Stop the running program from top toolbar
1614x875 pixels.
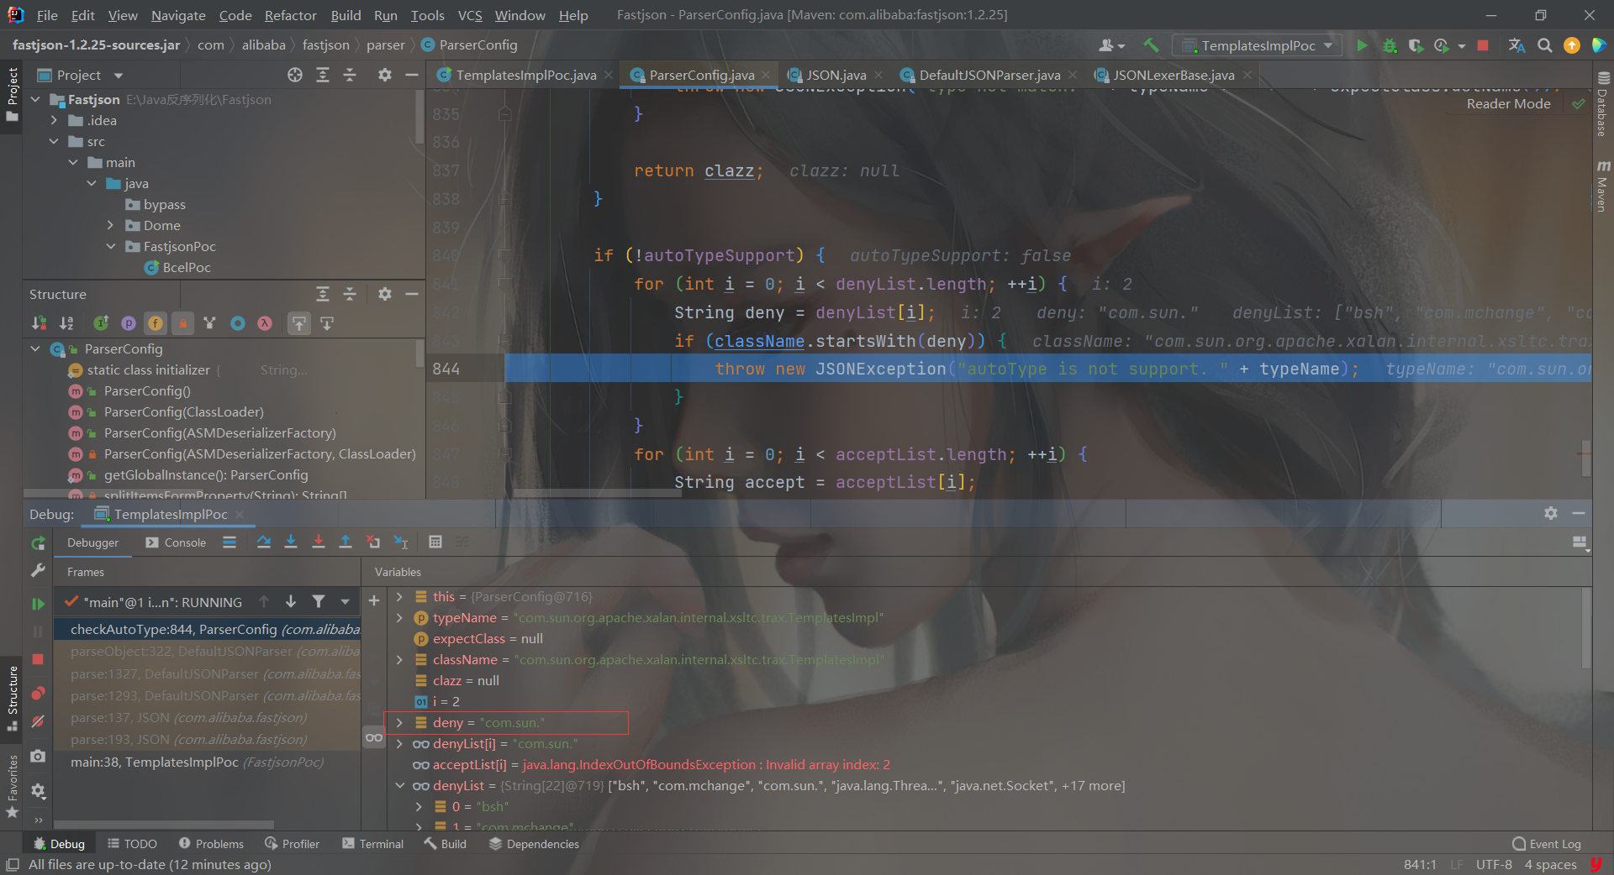click(x=1483, y=45)
